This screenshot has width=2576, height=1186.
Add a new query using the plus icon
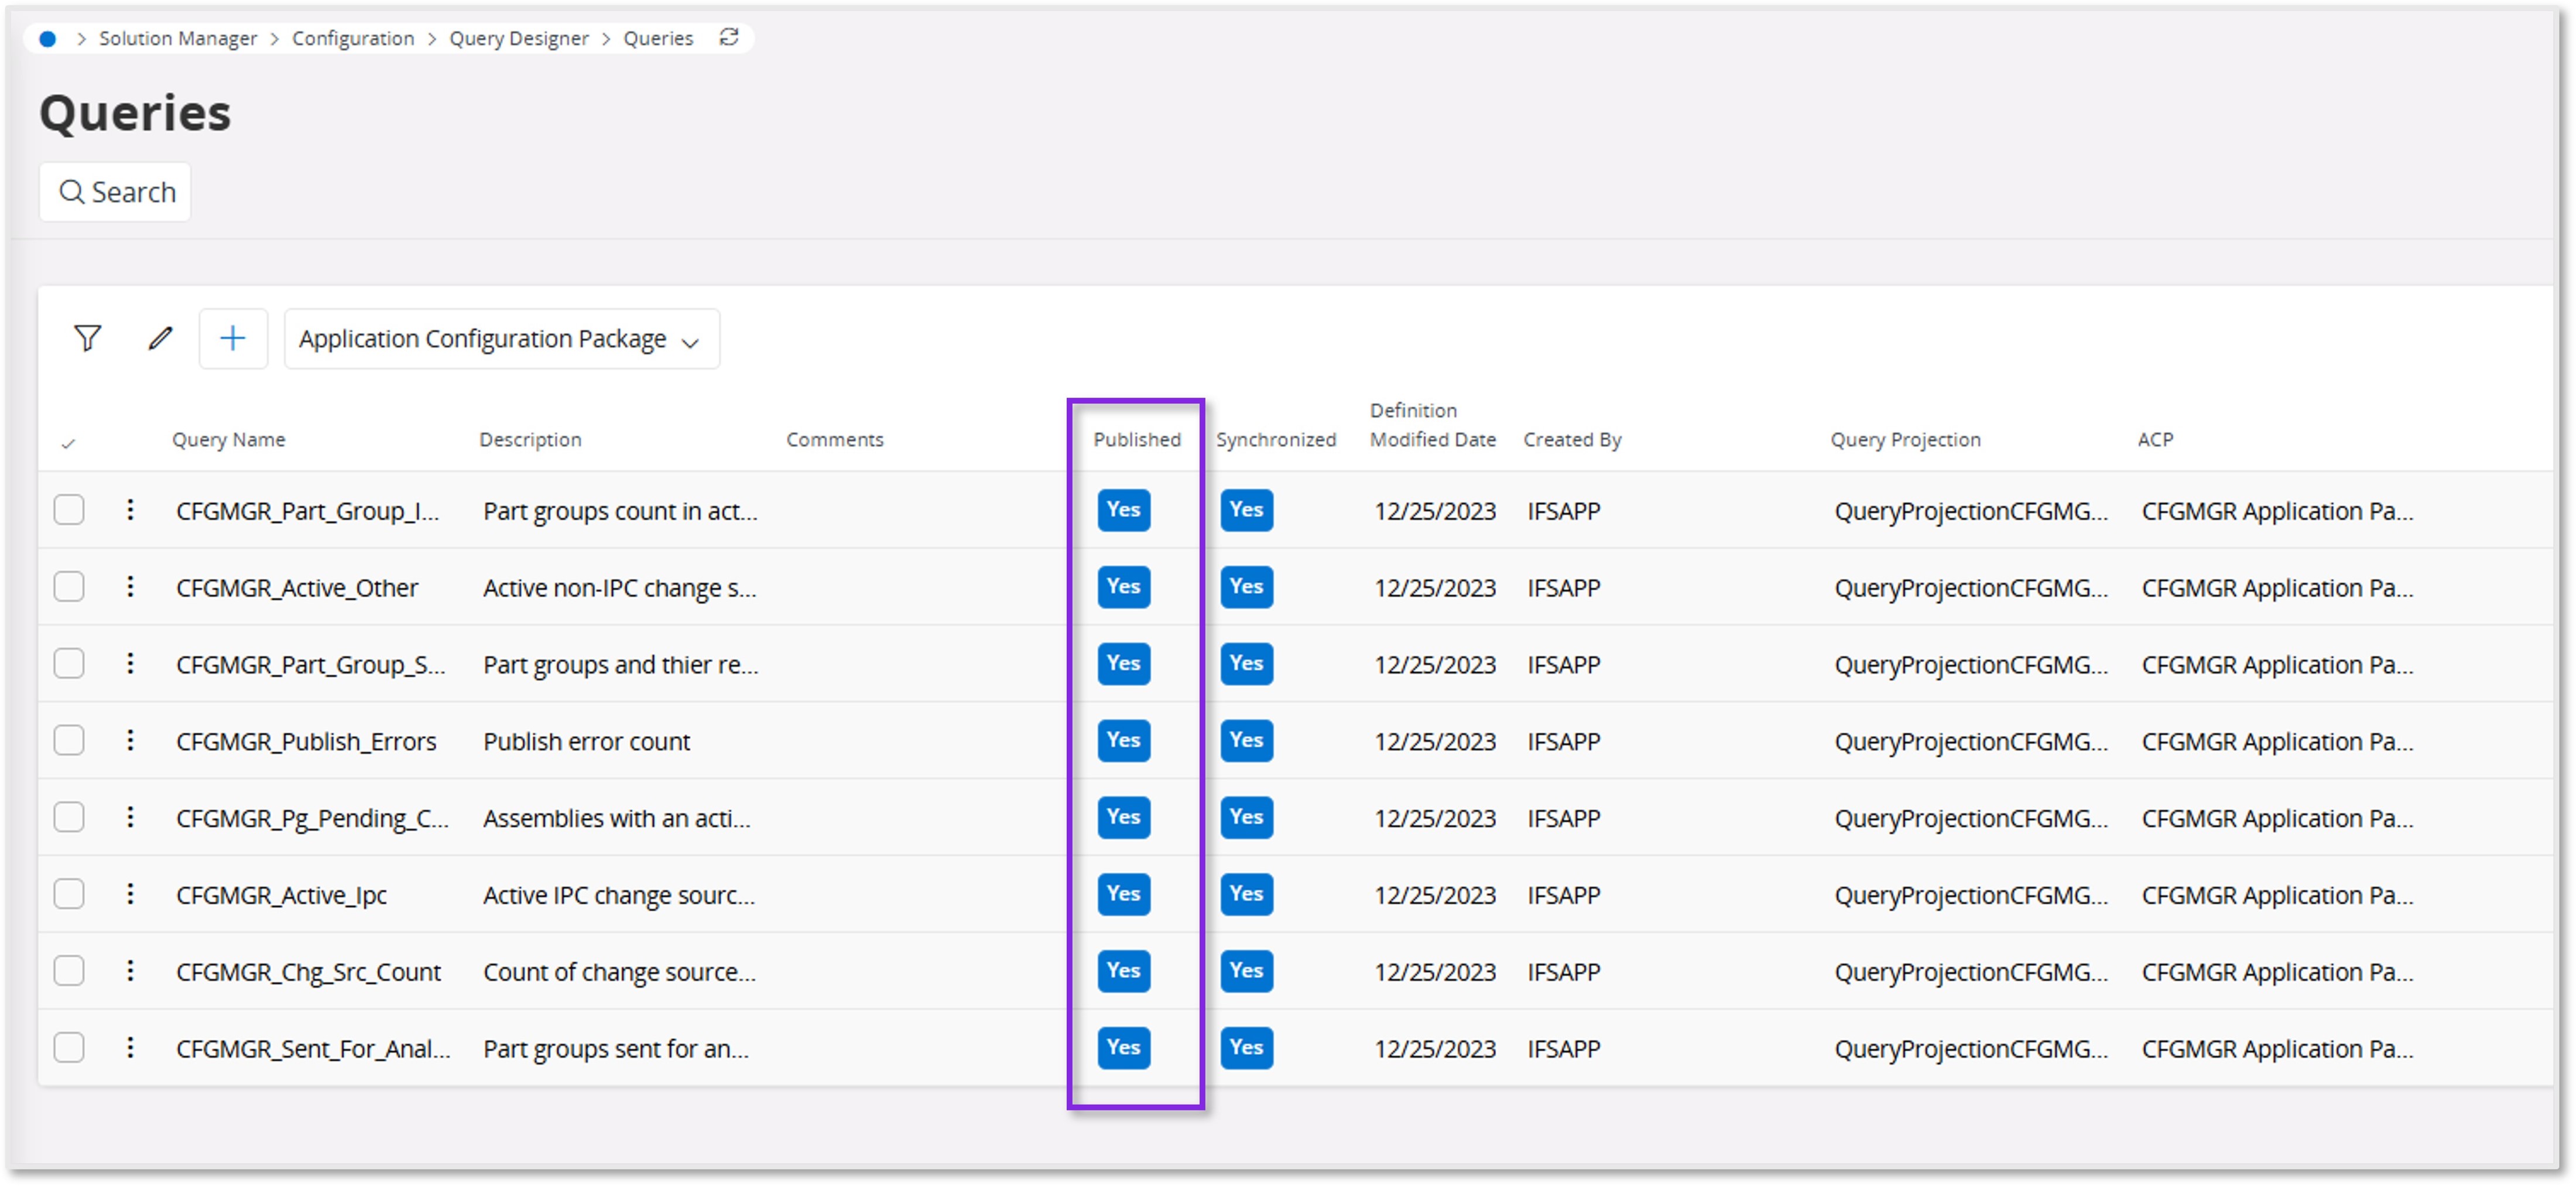point(233,338)
